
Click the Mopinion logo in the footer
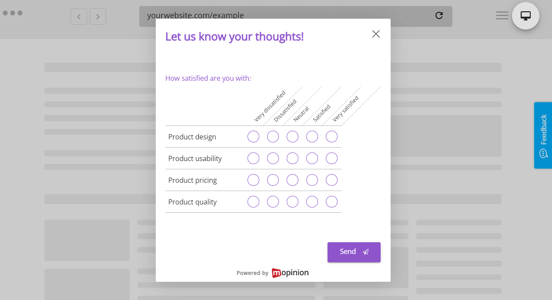290,273
